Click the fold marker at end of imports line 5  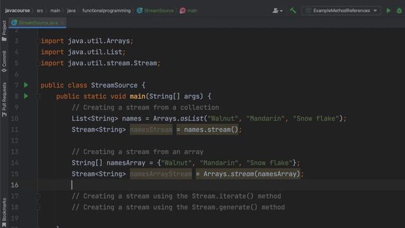(38, 63)
